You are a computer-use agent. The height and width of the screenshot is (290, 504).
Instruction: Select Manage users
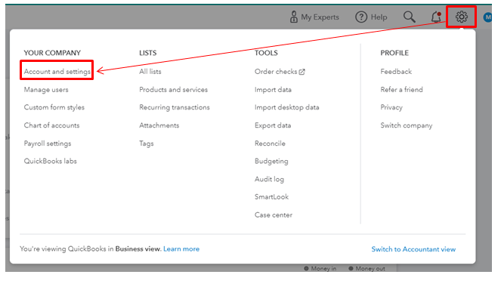[x=46, y=90]
